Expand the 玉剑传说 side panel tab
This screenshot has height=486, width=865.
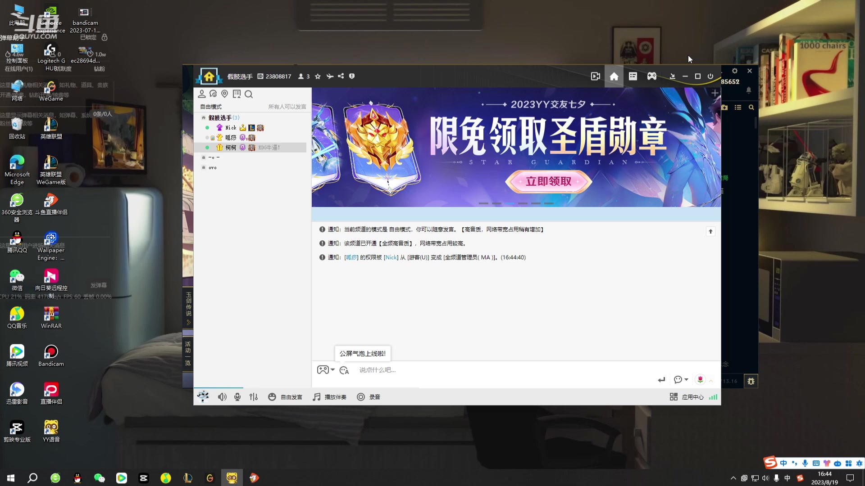188,309
